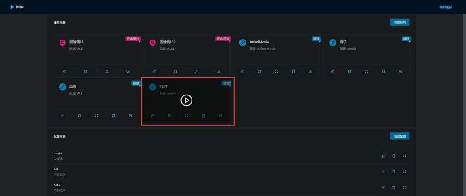Image resolution: width=466 pixels, height=196 pixels.
Task: Open the document icon on 动漫 card
Action: coord(113,116)
